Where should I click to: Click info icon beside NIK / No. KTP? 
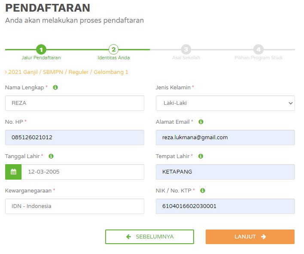[x=203, y=190]
